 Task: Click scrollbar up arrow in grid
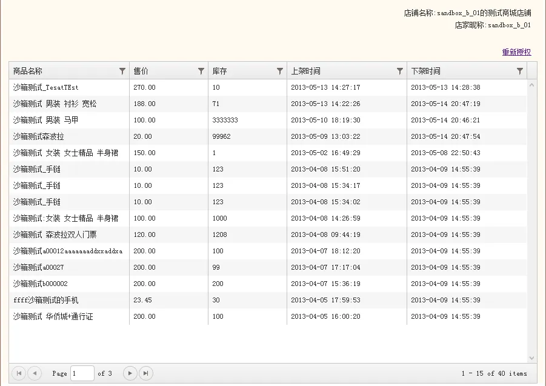(x=532, y=85)
